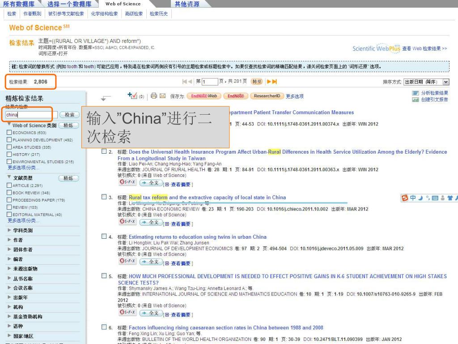Save results to EndNote Web
458x344 pixels.
tap(204, 96)
